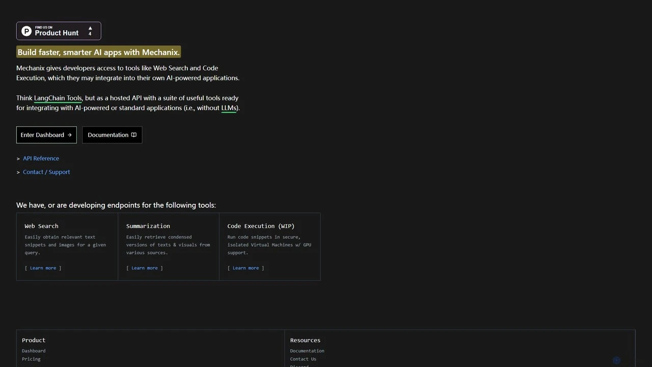The height and width of the screenshot is (367, 652).
Task: Open the Enter Dashboard button
Action: pyautogui.click(x=46, y=135)
